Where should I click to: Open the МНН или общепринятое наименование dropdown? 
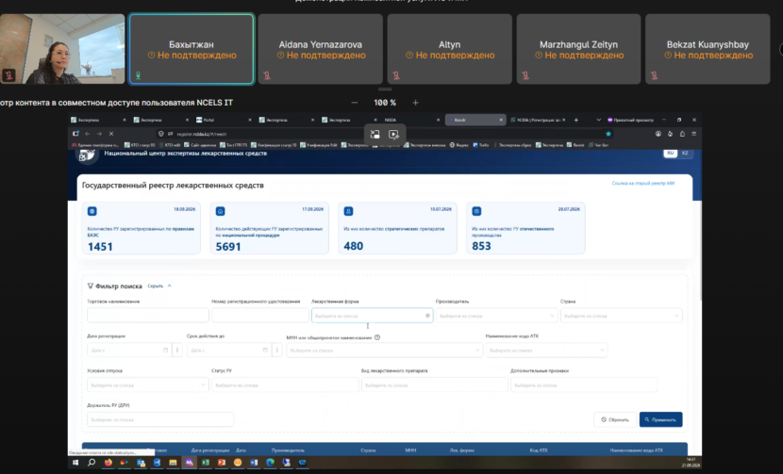pyautogui.click(x=384, y=351)
